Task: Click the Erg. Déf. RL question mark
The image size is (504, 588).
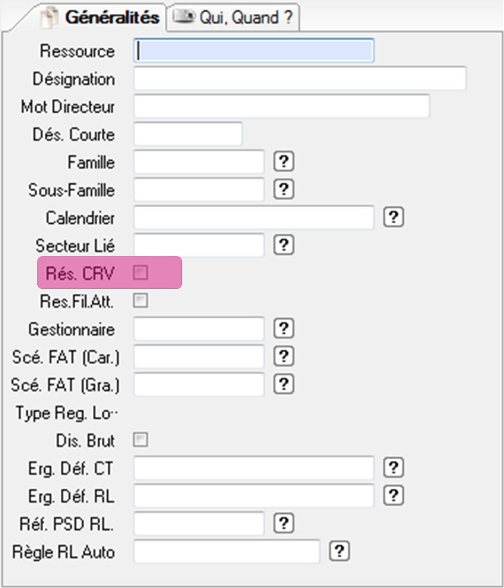Action: pyautogui.click(x=393, y=496)
